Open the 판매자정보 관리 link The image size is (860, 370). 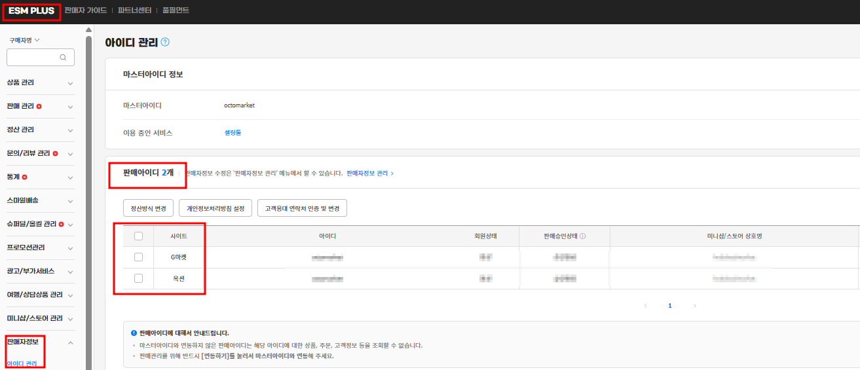(370, 174)
